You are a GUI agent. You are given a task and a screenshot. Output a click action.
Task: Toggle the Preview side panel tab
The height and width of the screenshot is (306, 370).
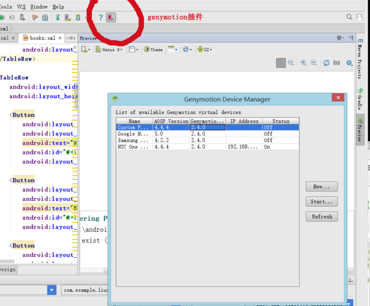click(x=360, y=129)
